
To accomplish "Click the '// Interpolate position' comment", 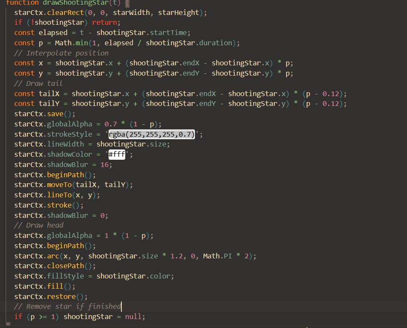I will [x=61, y=53].
